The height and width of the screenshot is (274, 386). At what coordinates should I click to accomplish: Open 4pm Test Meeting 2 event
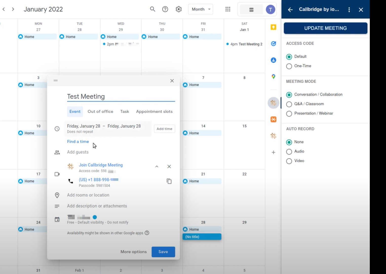[244, 44]
